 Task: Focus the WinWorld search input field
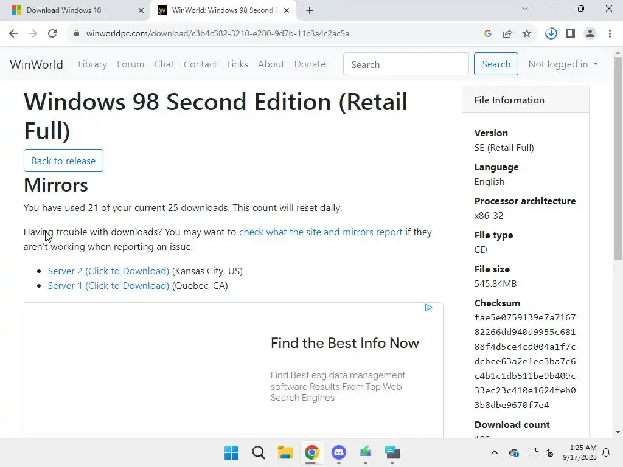pos(406,64)
